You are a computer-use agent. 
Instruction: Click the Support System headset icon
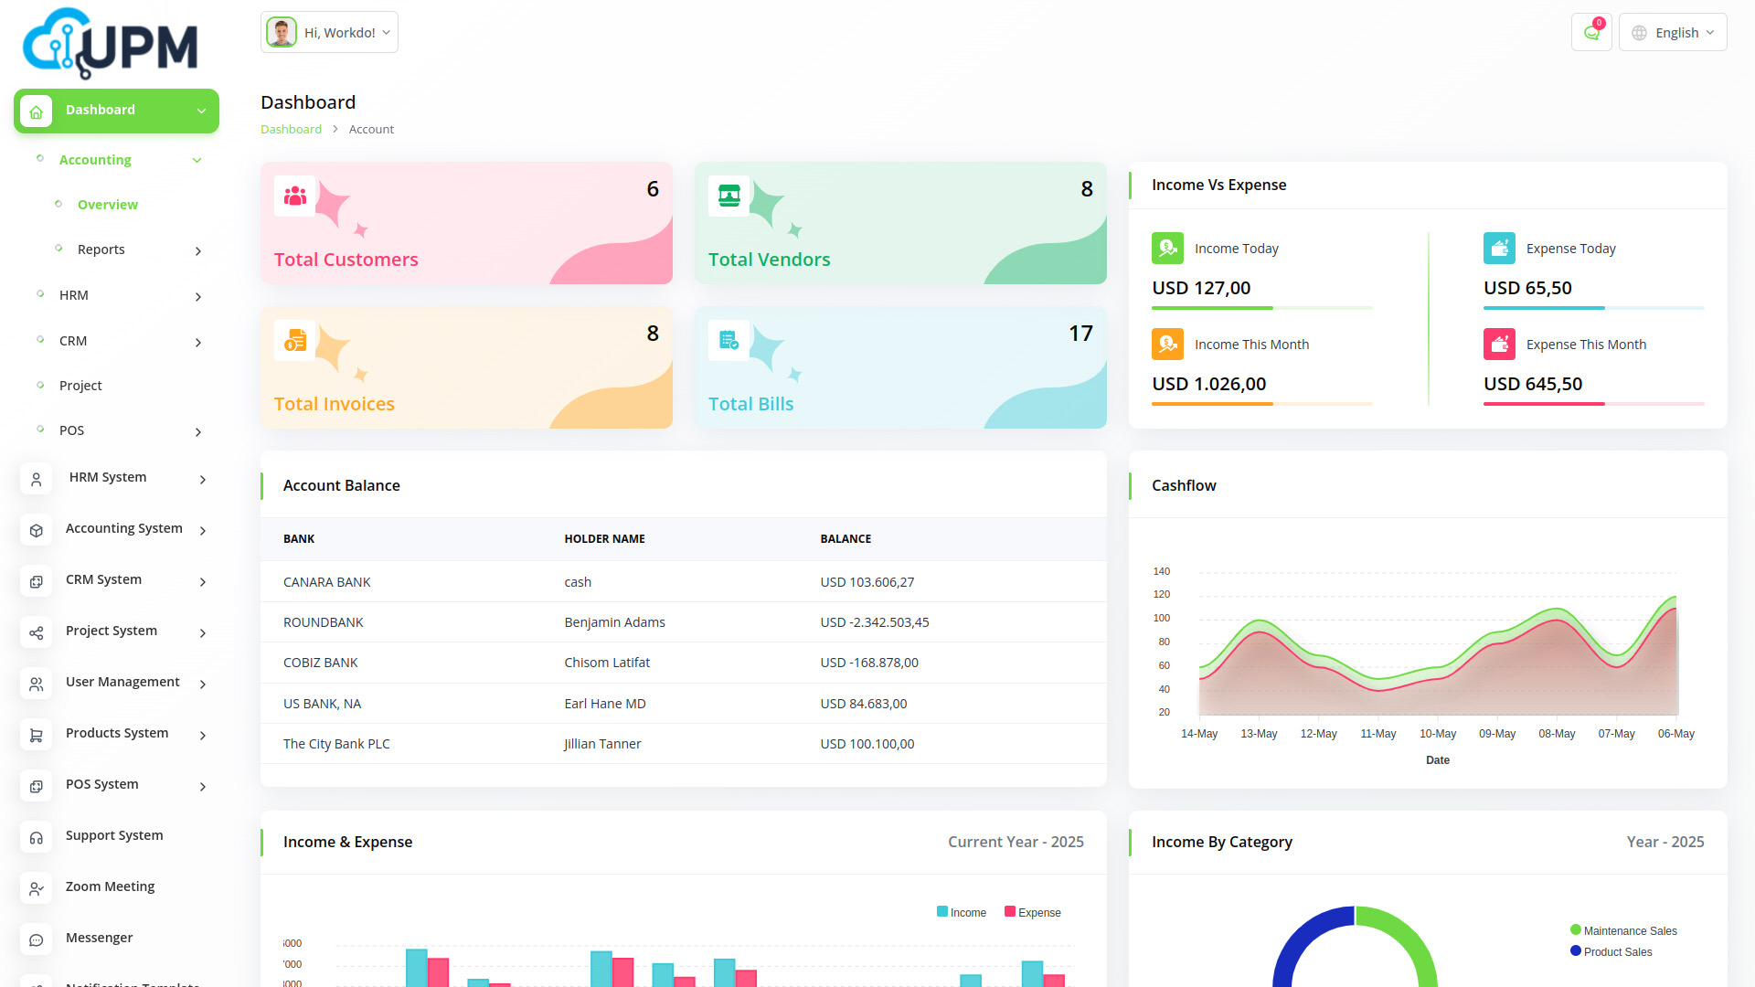tap(37, 836)
